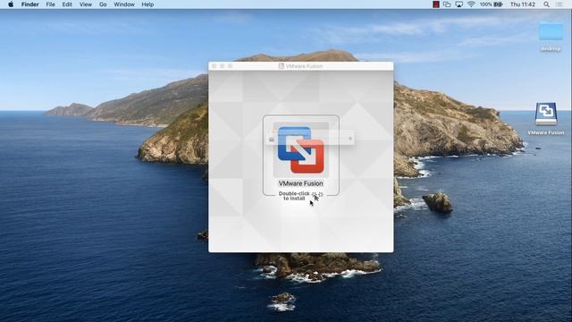
Task: Select the VMware Fusion disk image on desktop
Action: click(x=546, y=114)
